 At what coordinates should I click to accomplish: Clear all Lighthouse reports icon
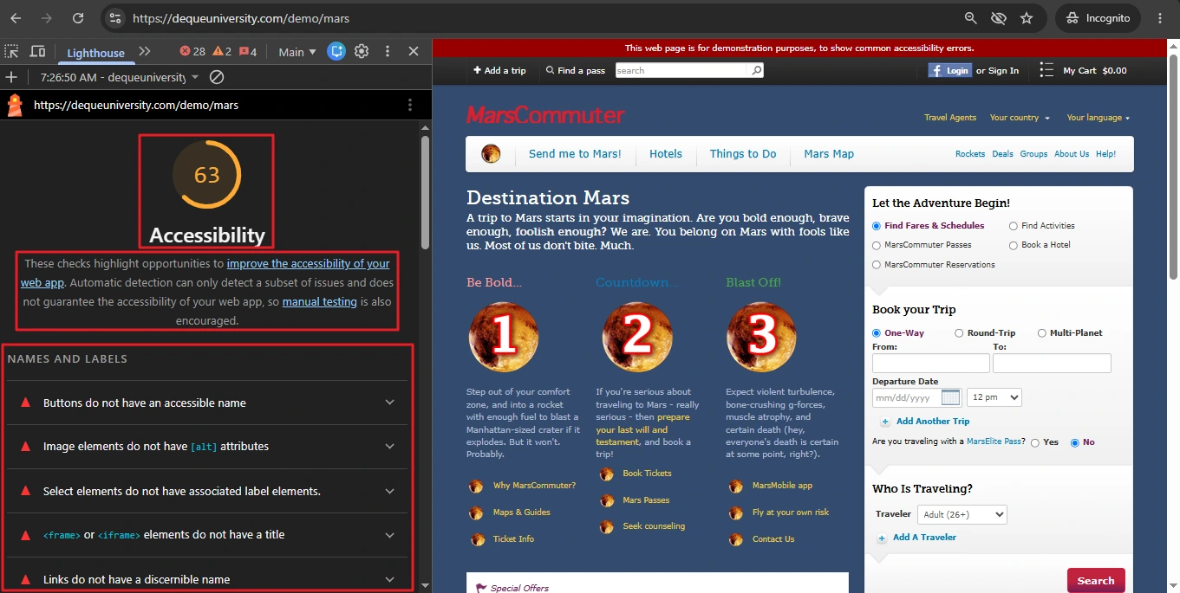click(217, 77)
